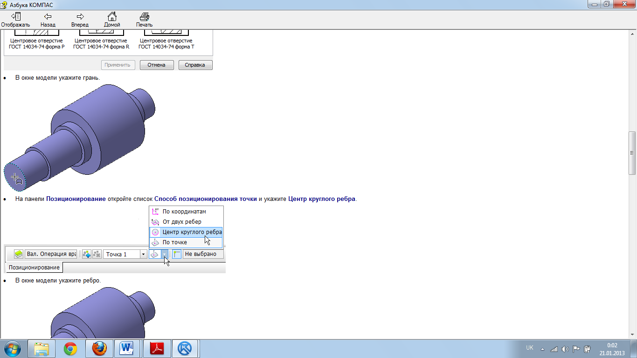Viewport: 637px width, 358px height.
Task: Open the volume speaker tray icon
Action: (565, 349)
